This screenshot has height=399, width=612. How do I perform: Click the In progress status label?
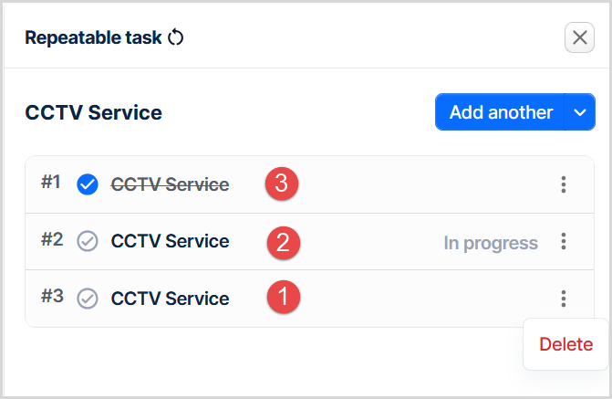(x=491, y=243)
